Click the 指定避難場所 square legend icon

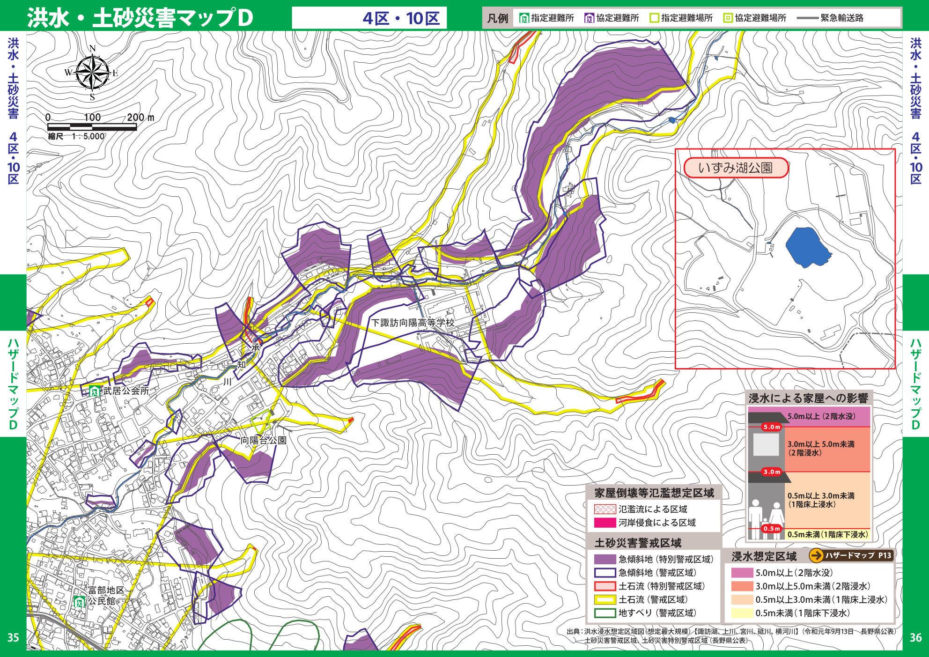pos(654,18)
